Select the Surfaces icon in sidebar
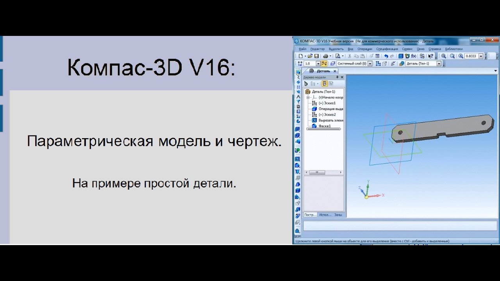 click(298, 82)
